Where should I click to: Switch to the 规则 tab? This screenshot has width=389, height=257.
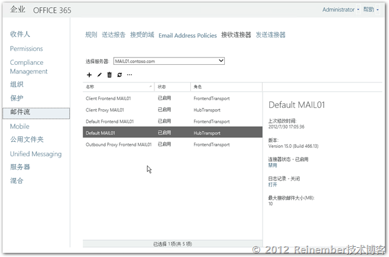[x=91, y=35]
